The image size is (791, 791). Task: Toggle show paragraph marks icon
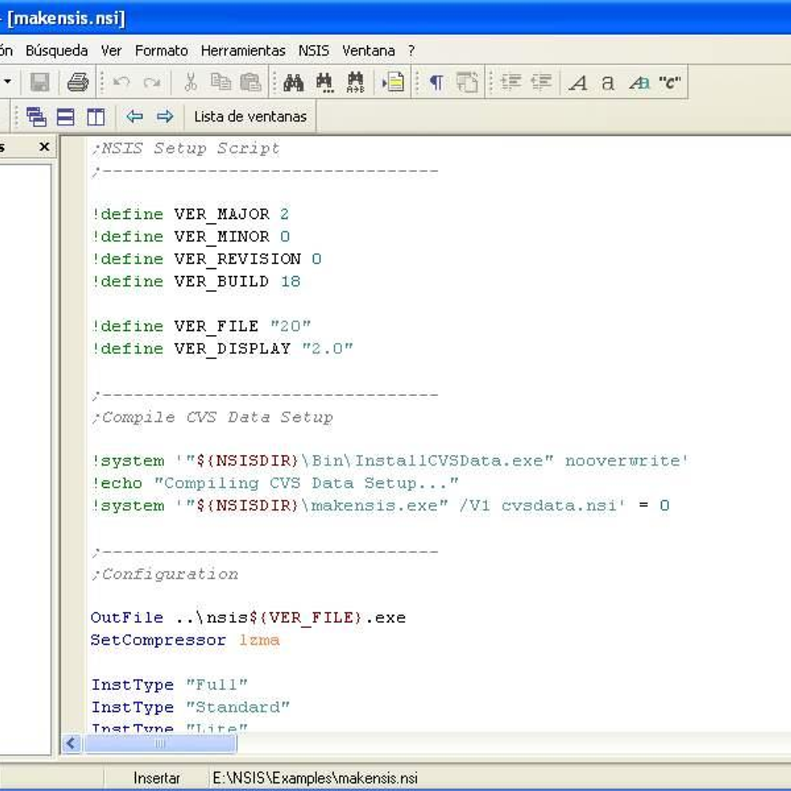(x=436, y=82)
